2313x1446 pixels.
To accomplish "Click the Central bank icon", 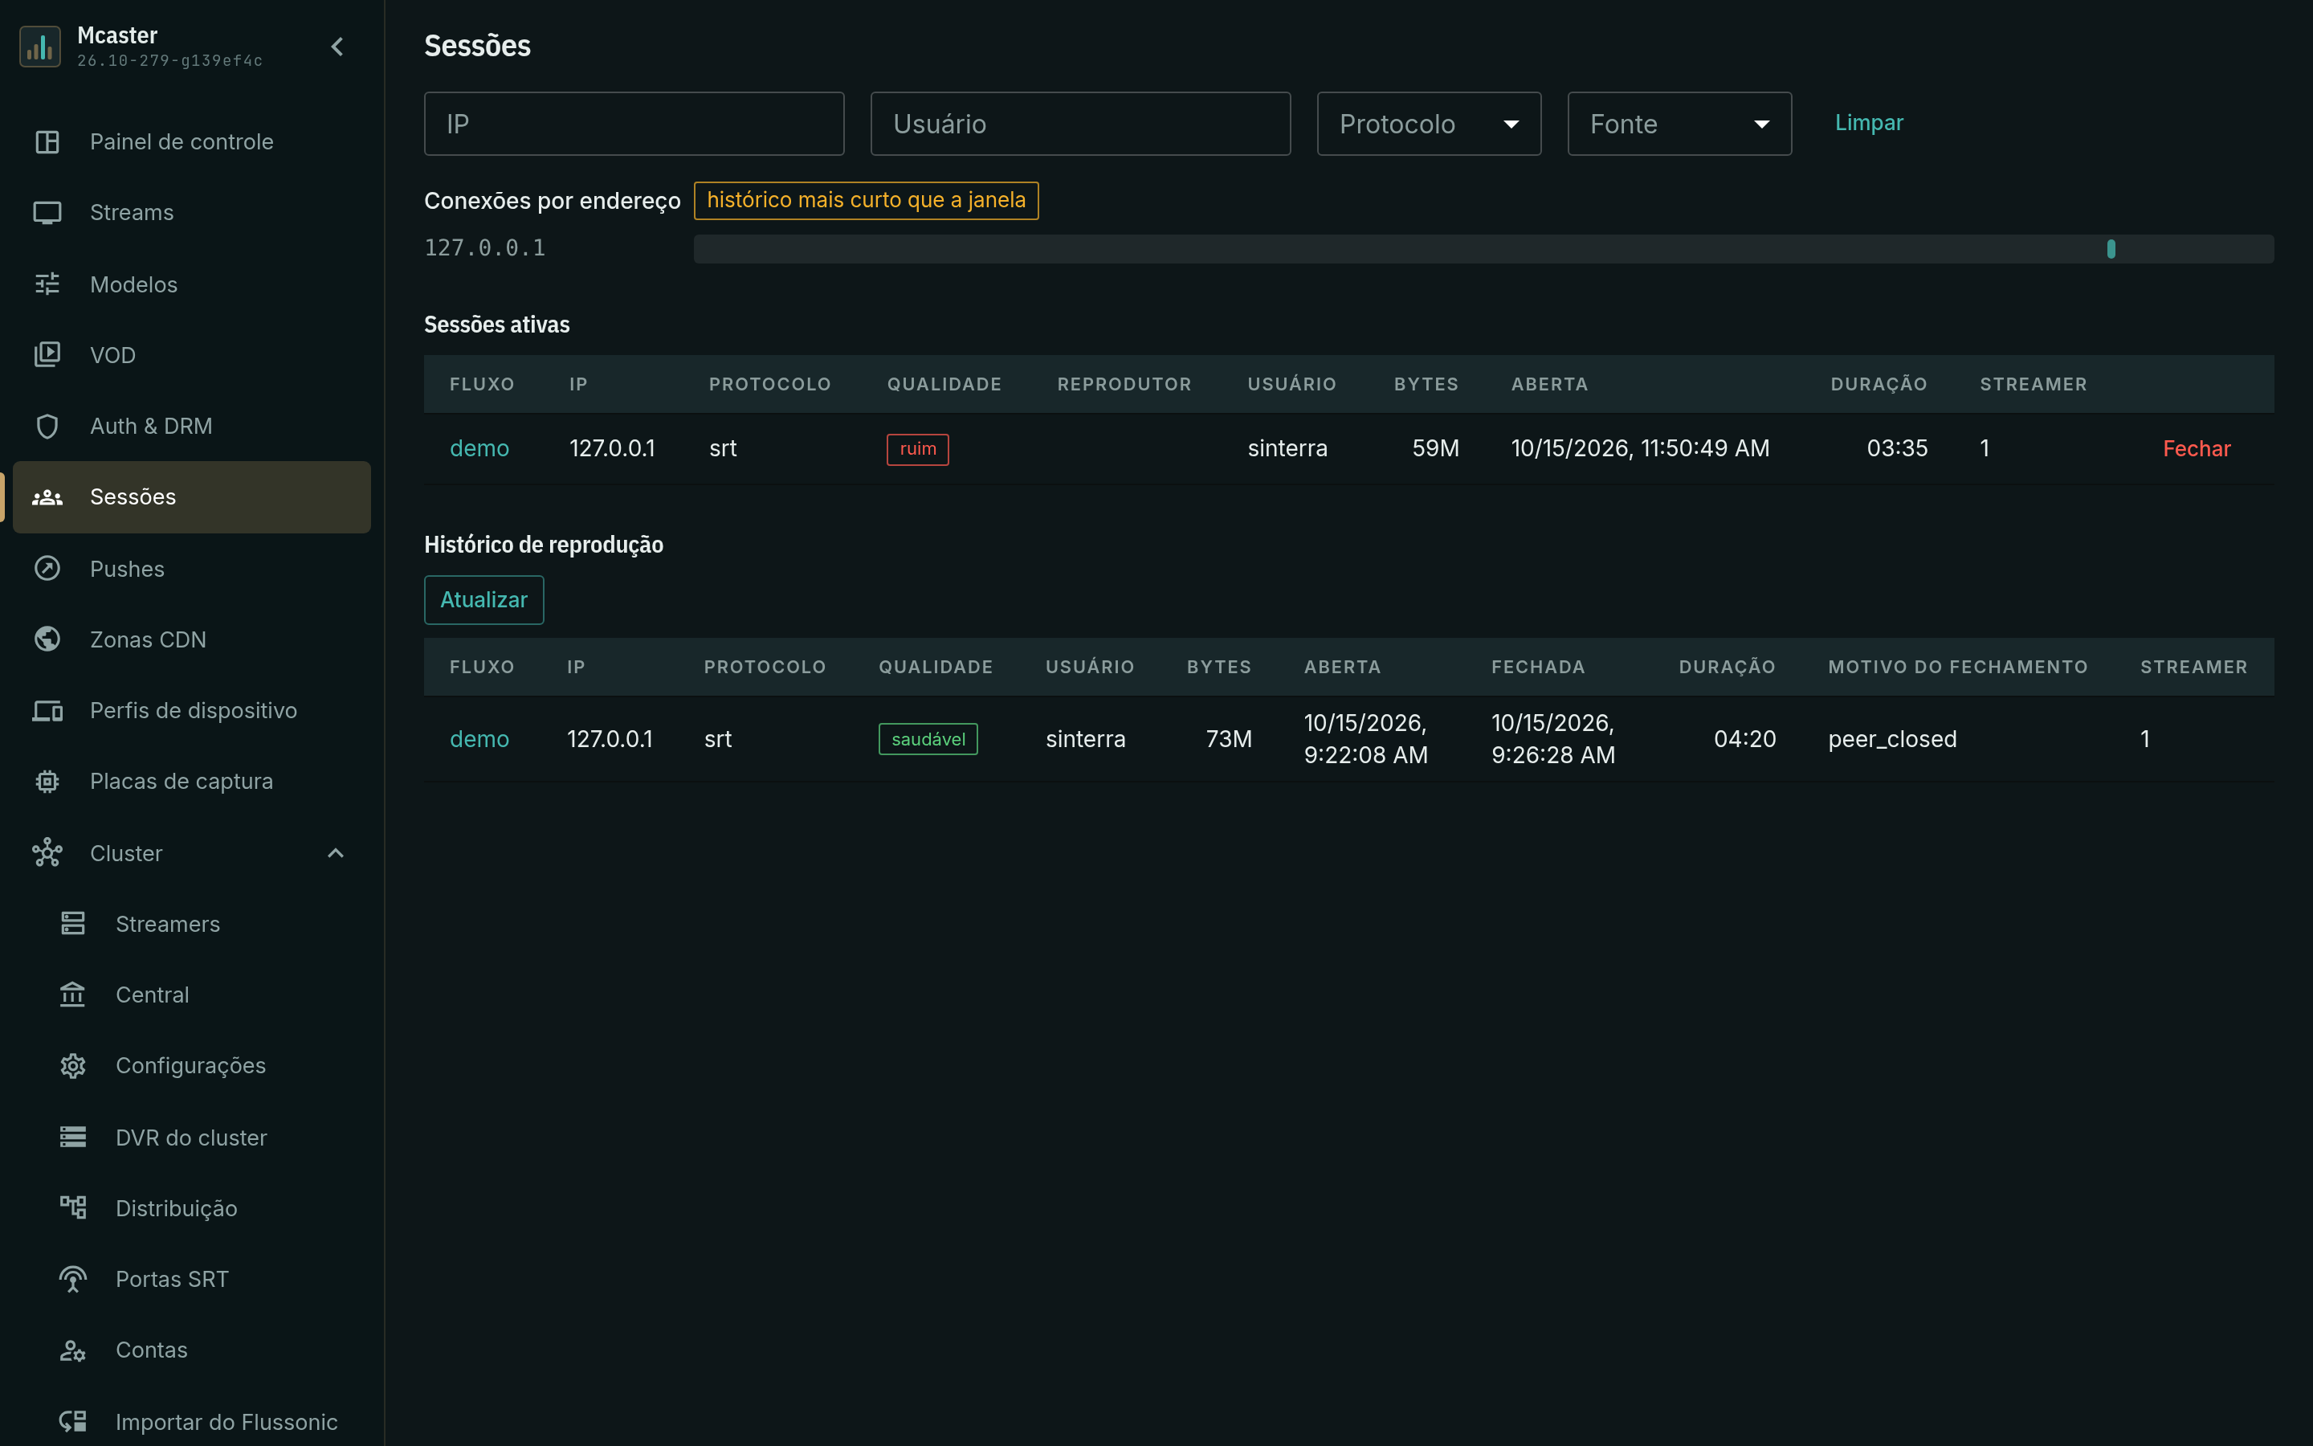I will pyautogui.click(x=72, y=995).
